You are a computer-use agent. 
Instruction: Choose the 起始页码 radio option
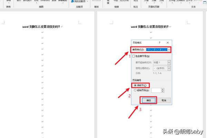click(x=134, y=90)
